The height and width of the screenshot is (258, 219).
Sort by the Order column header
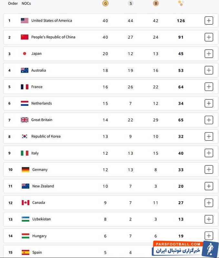click(13, 4)
